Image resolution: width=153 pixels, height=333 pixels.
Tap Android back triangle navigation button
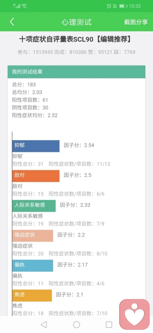(x=44, y=324)
